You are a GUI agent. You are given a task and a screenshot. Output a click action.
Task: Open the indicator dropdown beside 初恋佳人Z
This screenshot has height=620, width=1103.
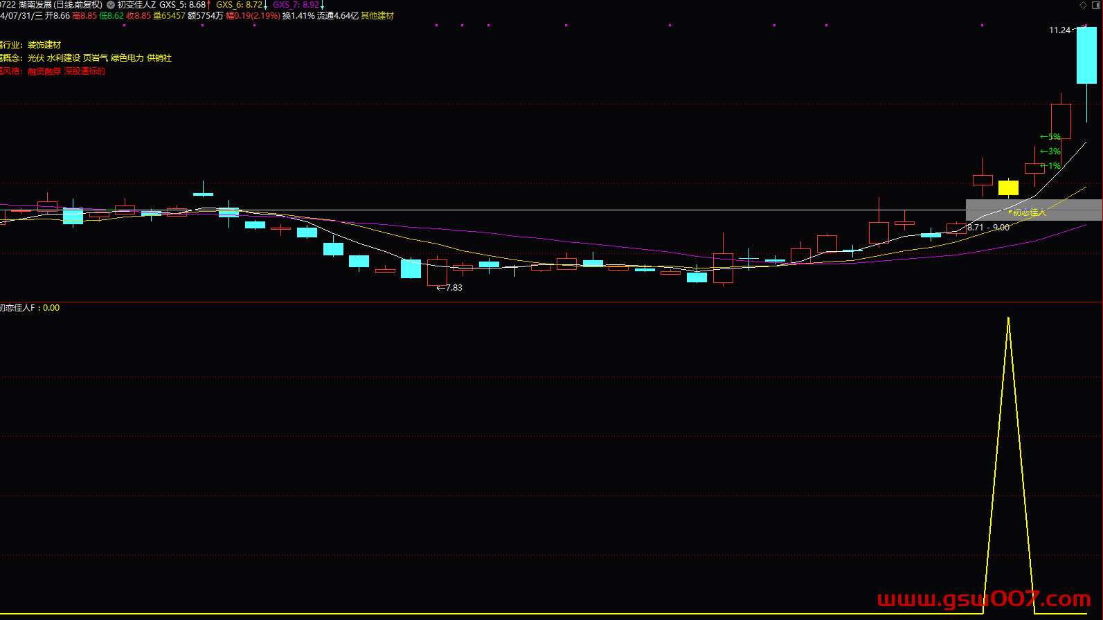coord(111,5)
